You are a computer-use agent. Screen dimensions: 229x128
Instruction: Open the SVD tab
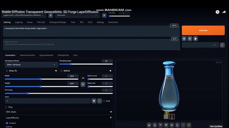pyautogui.click(x=82, y=22)
